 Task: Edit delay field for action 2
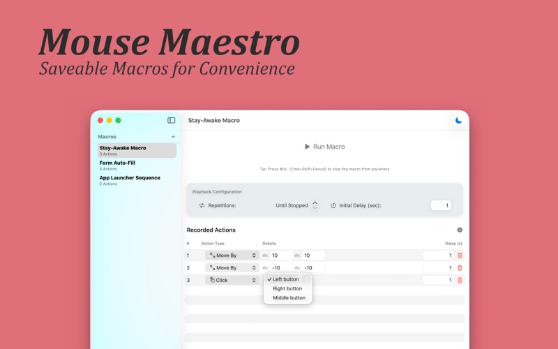click(x=439, y=268)
